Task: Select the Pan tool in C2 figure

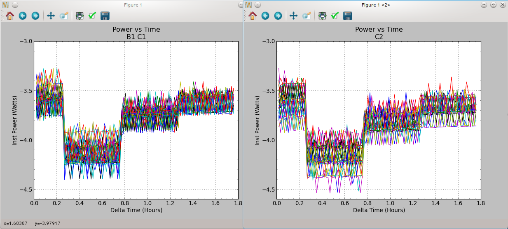Action: pos(293,16)
